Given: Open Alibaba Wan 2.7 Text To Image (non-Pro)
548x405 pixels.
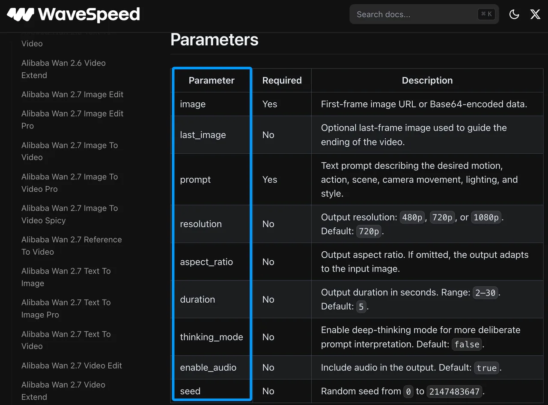Looking at the screenshot, I should (x=66, y=277).
